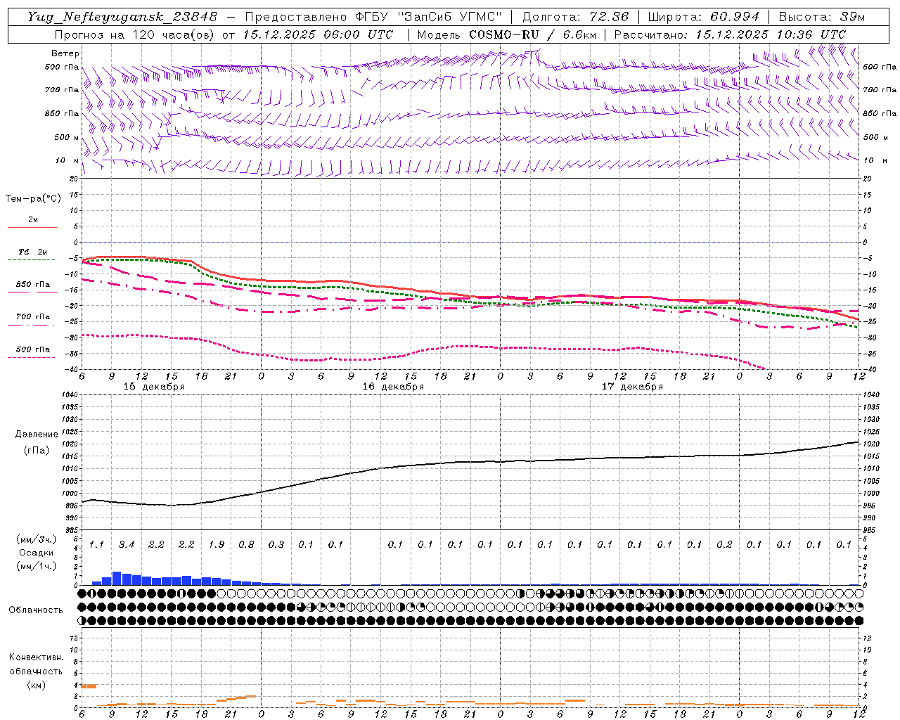Click the 1.9 precipitation total value
Screen dimensions: 900x720
[217, 544]
